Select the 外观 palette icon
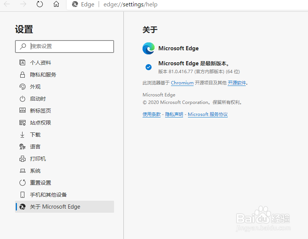Image resolution: width=308 pixels, height=239 pixels. click(x=22, y=86)
